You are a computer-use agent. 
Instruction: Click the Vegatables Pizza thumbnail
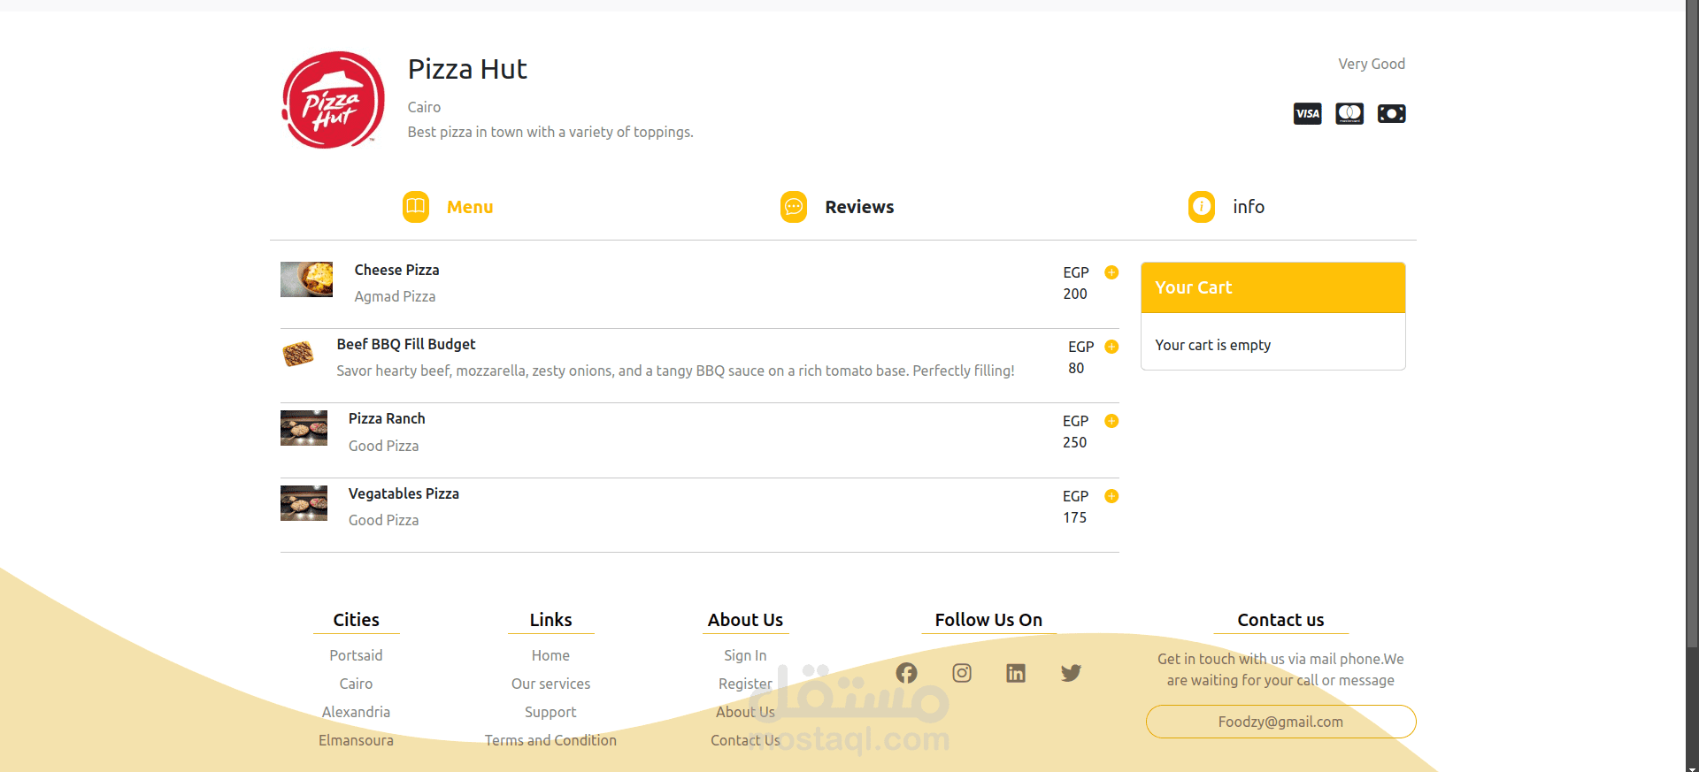(304, 503)
